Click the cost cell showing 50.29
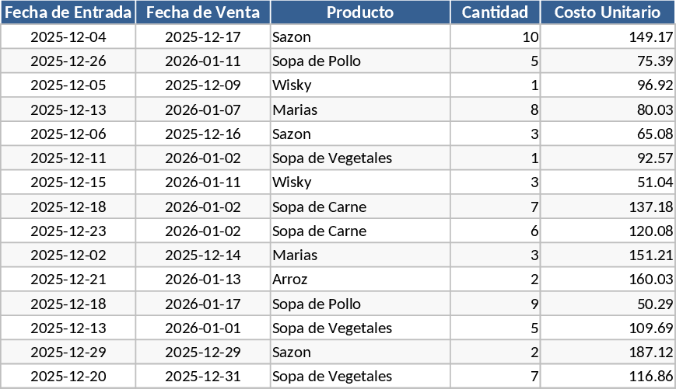 [x=608, y=304]
